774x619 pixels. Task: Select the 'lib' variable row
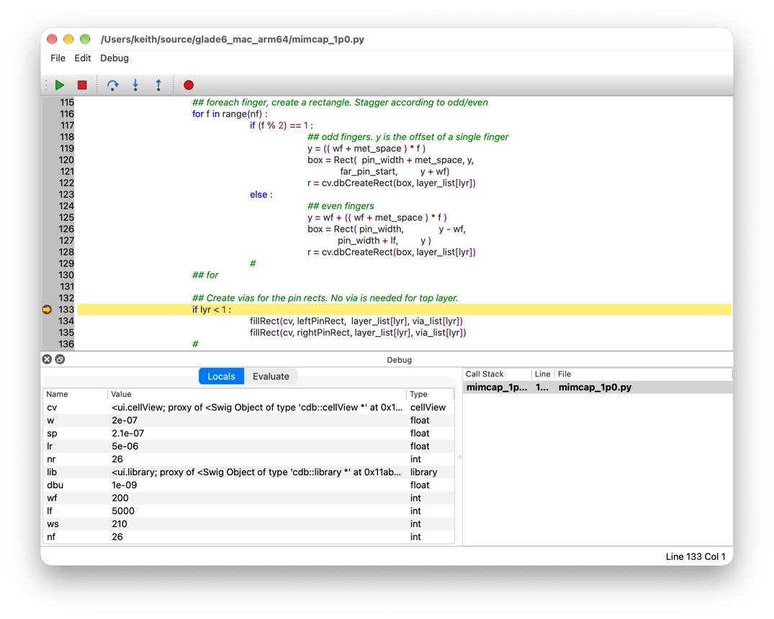click(x=249, y=472)
